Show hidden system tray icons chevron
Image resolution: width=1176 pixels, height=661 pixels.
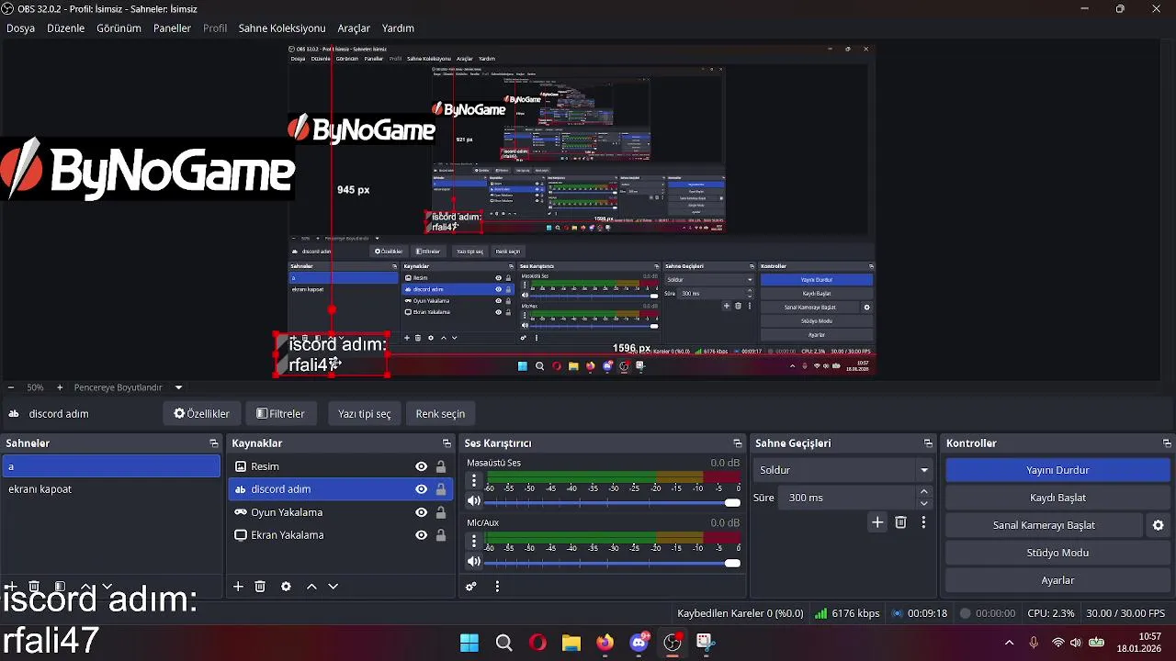[x=1009, y=643]
